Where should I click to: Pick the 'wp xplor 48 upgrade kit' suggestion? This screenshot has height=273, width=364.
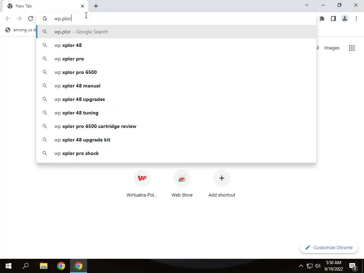click(176, 140)
